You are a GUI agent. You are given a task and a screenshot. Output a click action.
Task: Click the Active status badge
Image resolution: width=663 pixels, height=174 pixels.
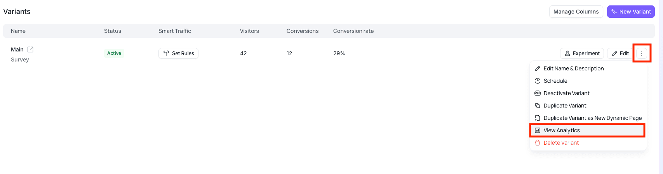click(x=114, y=53)
